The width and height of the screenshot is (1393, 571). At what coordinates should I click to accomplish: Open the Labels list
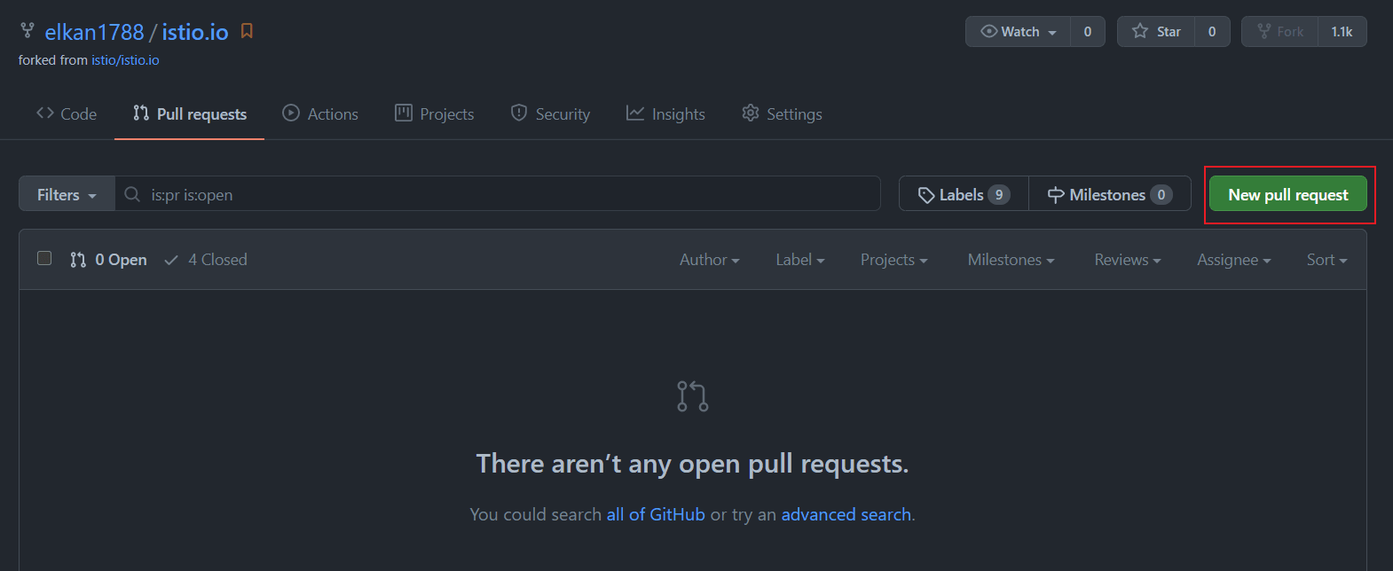tap(964, 194)
